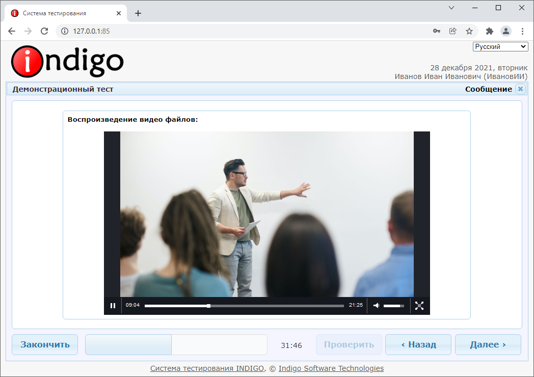
Task: Click the test timer 31:46
Action: click(291, 345)
